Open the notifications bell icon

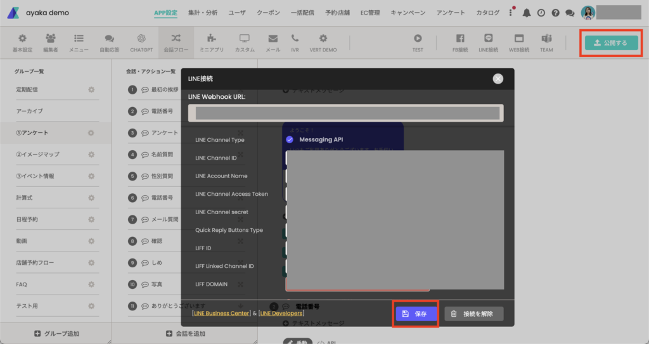point(527,13)
